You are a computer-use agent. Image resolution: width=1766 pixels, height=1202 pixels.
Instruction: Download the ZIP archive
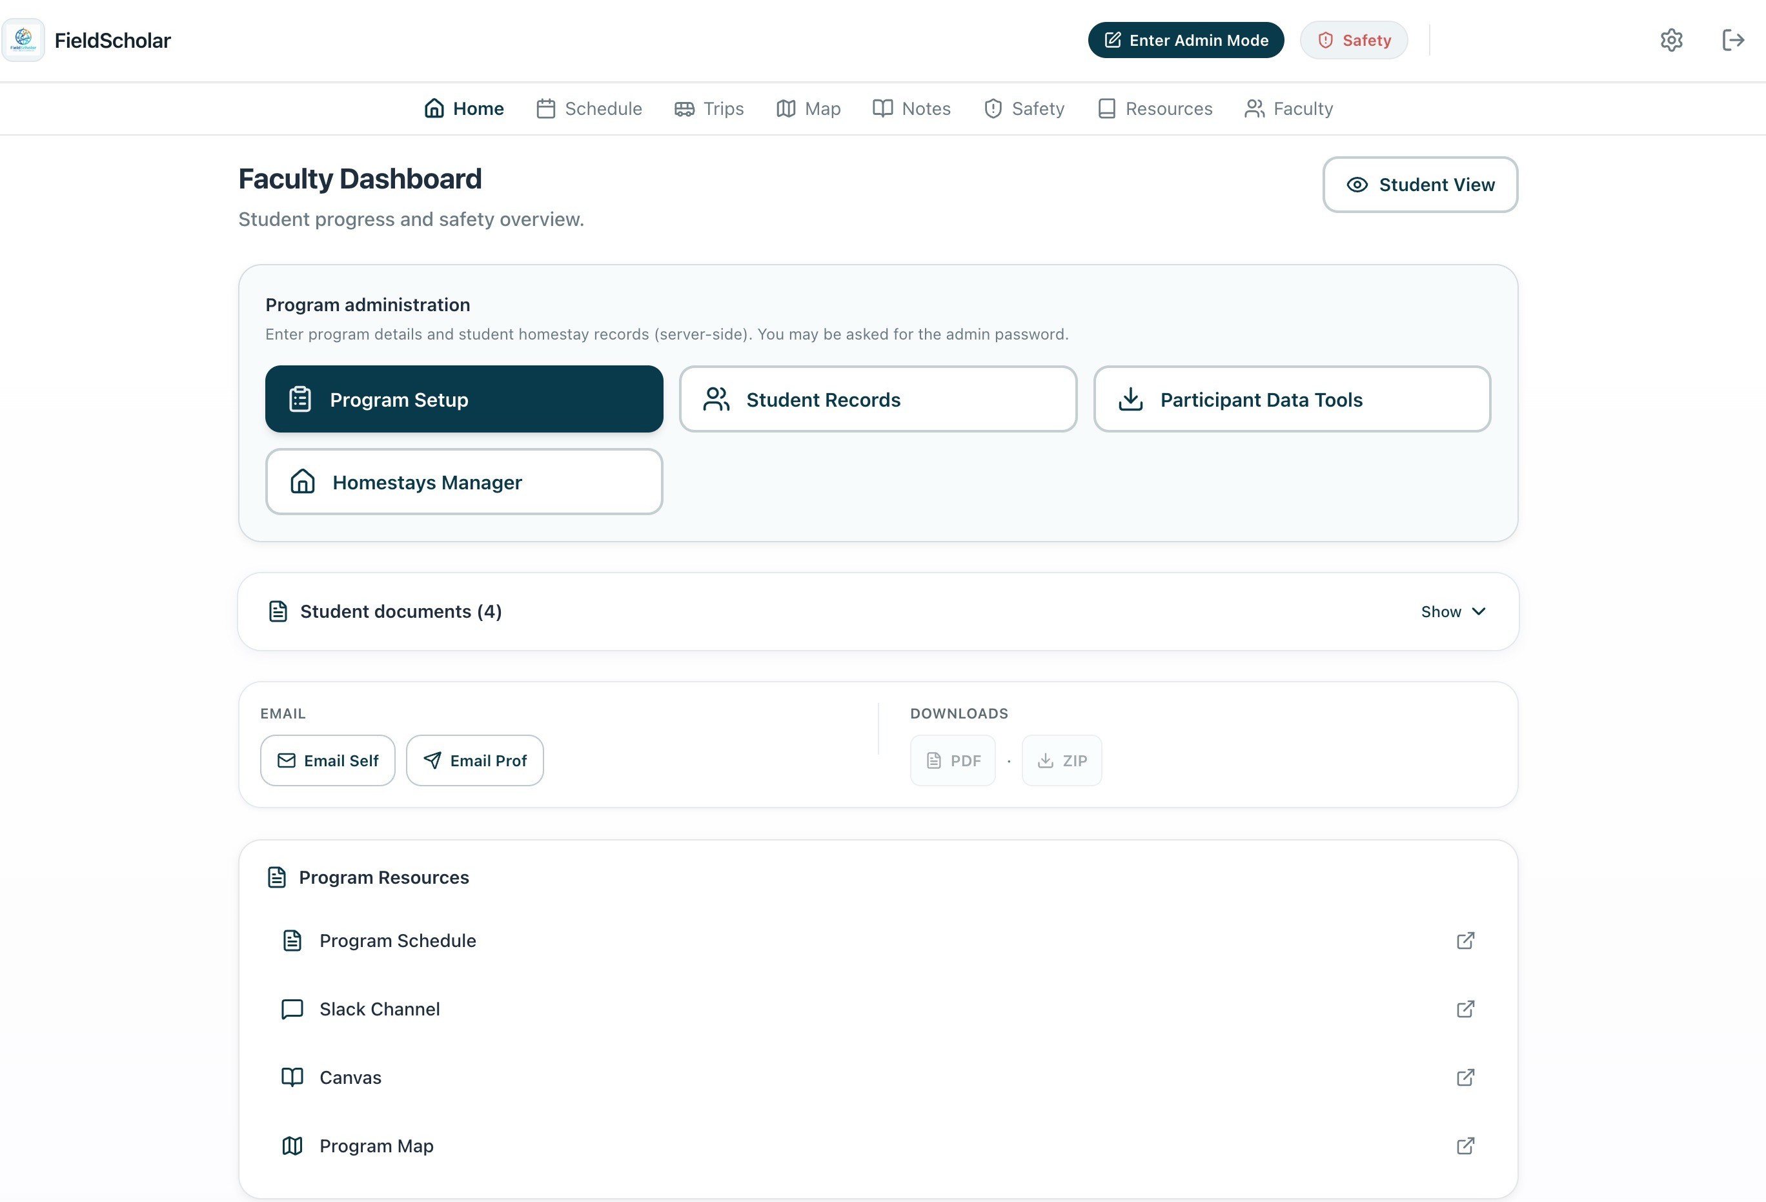click(1062, 760)
